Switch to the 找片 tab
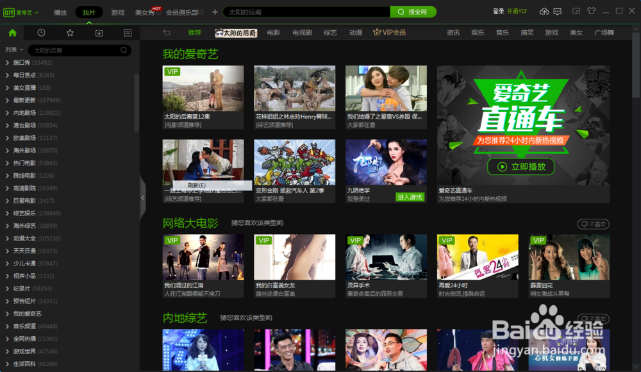The image size is (641, 372). [89, 12]
